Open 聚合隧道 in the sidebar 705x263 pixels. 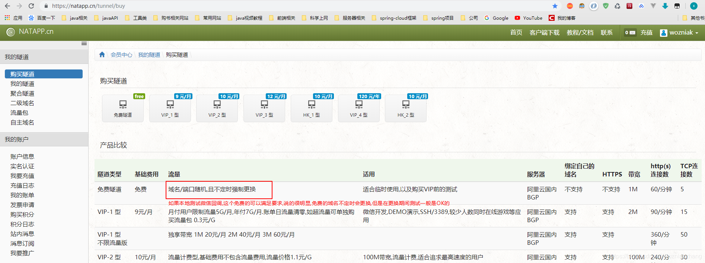pos(22,94)
